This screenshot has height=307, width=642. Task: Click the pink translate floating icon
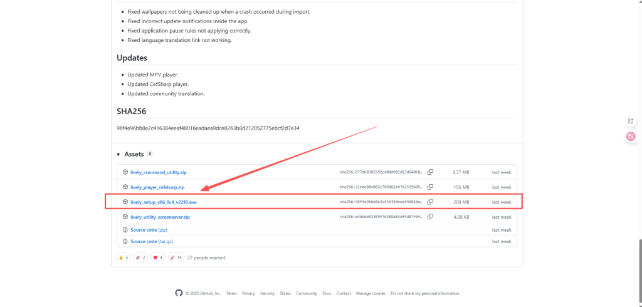631,137
